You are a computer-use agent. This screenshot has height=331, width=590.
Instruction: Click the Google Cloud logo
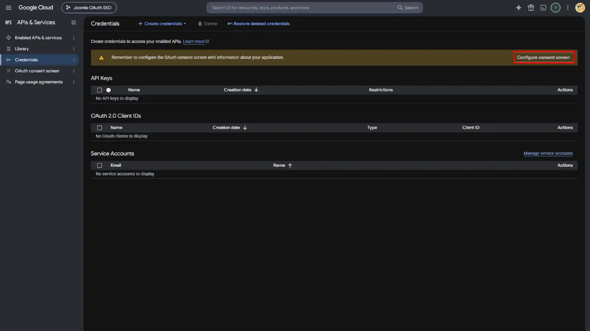tap(36, 8)
